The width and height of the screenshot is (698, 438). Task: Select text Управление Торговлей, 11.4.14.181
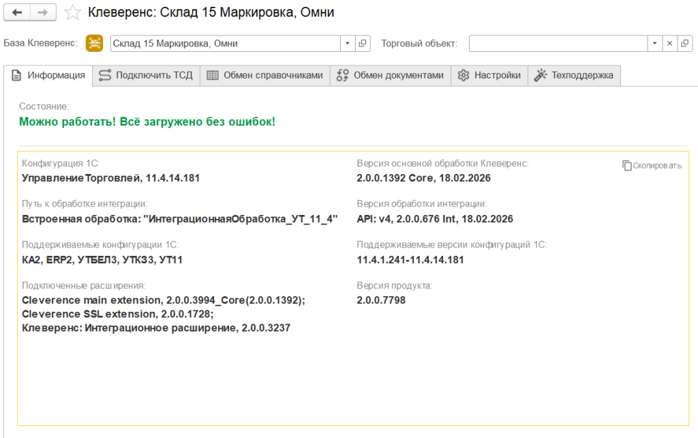(x=111, y=178)
